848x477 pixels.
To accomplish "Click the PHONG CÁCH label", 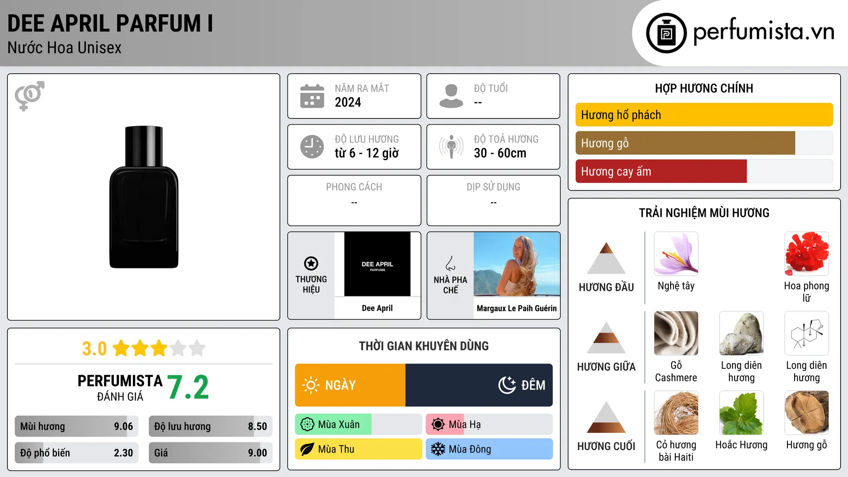I will tap(354, 187).
